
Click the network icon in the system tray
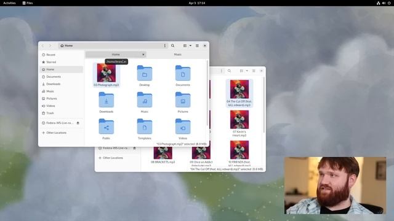click(378, 3)
